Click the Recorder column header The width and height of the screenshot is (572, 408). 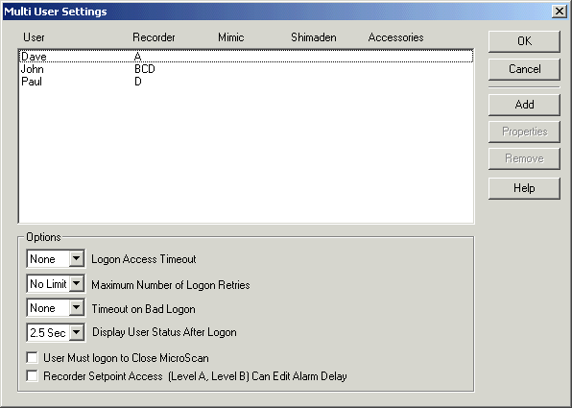coord(154,37)
